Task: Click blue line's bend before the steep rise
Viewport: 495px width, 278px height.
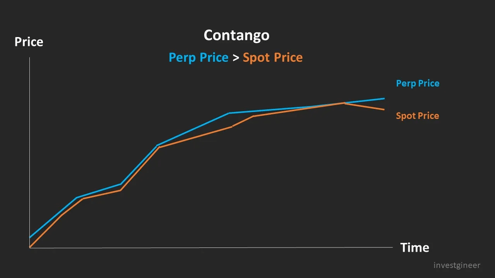Action: coord(120,184)
